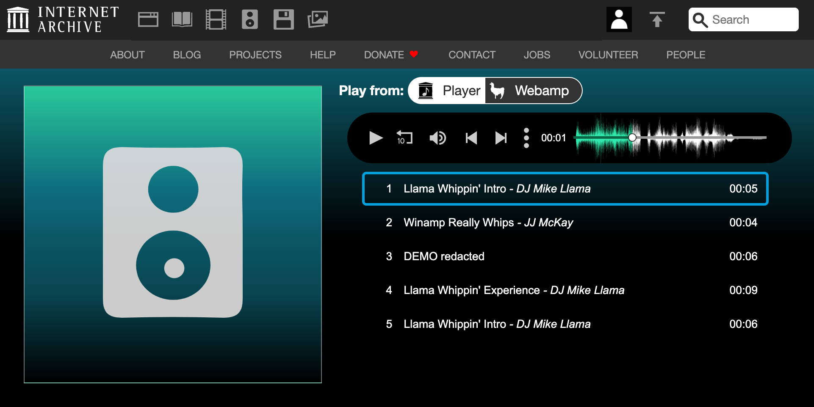
Task: Play track 5 Llama Whippin' Intro
Action: point(565,324)
